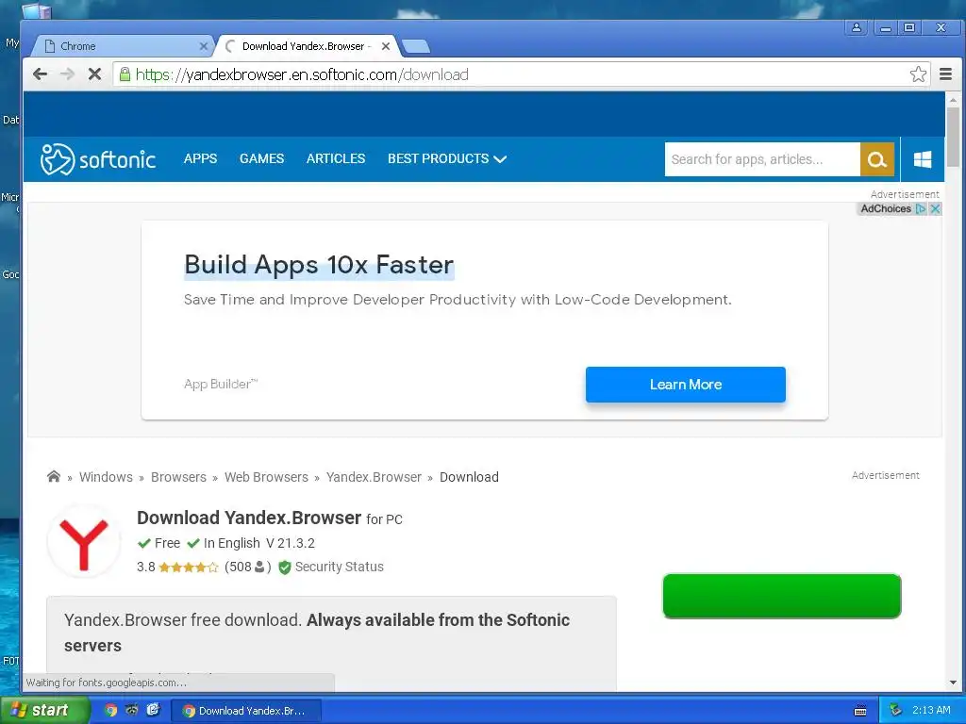
Task: Open the Chrome hamburger menu
Action: click(x=945, y=74)
